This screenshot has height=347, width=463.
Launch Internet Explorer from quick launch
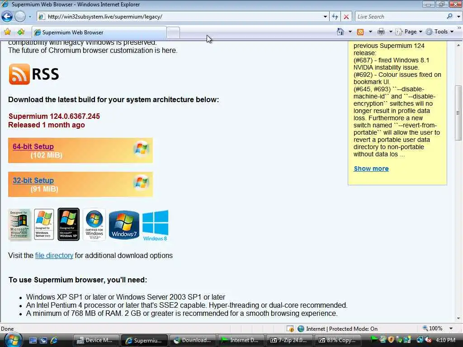click(54, 340)
